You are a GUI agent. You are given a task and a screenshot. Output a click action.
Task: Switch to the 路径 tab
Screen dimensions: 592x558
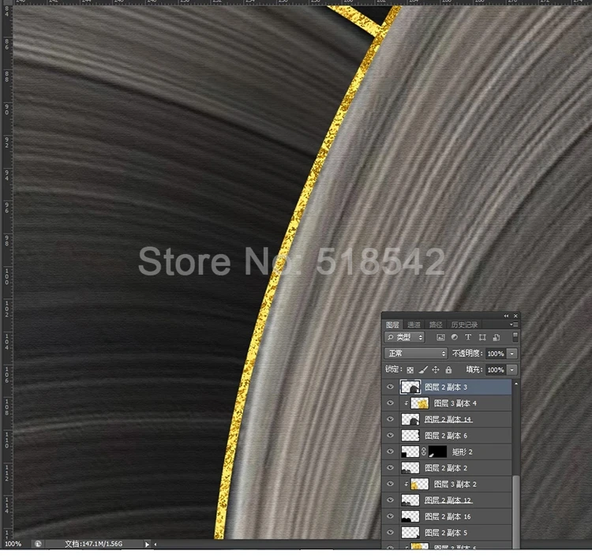(x=435, y=324)
